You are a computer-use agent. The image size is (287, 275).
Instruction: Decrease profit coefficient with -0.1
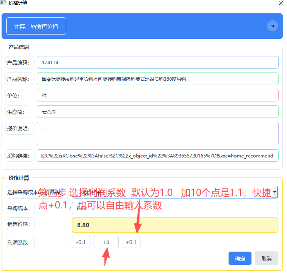[81, 242]
